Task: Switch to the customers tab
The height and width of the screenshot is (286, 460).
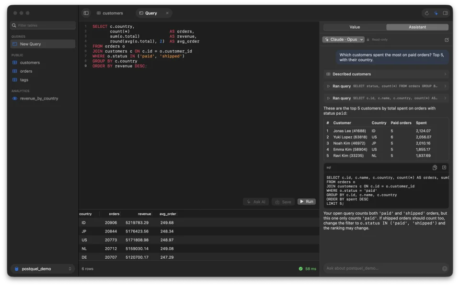Action: pyautogui.click(x=110, y=13)
